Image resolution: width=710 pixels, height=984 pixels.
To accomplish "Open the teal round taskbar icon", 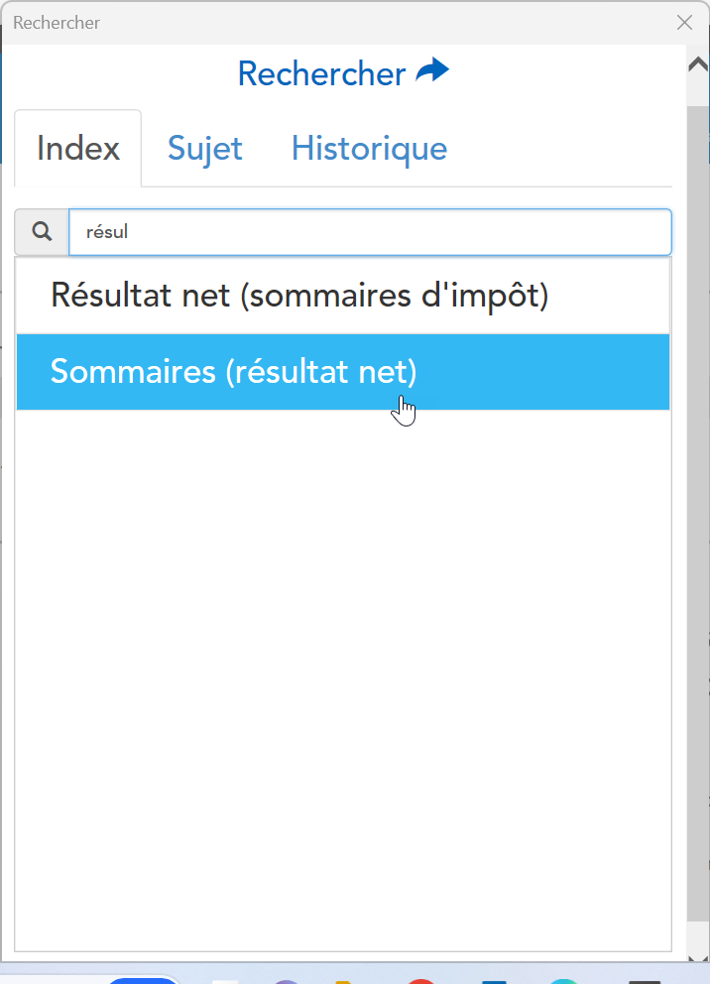I will click(563, 980).
